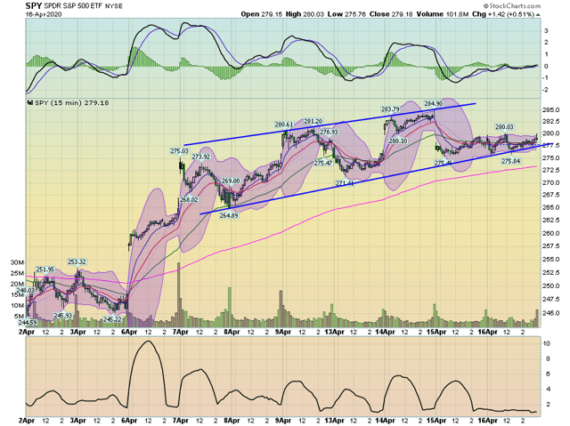This screenshot has width=570, height=426.
Task: Click the 248.03 price annotation
Action: tap(26, 290)
